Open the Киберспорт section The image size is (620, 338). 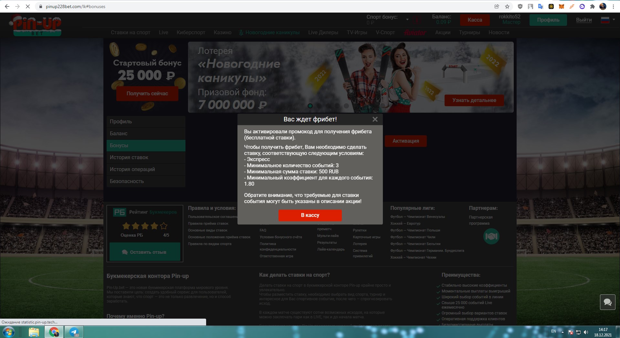pyautogui.click(x=191, y=33)
